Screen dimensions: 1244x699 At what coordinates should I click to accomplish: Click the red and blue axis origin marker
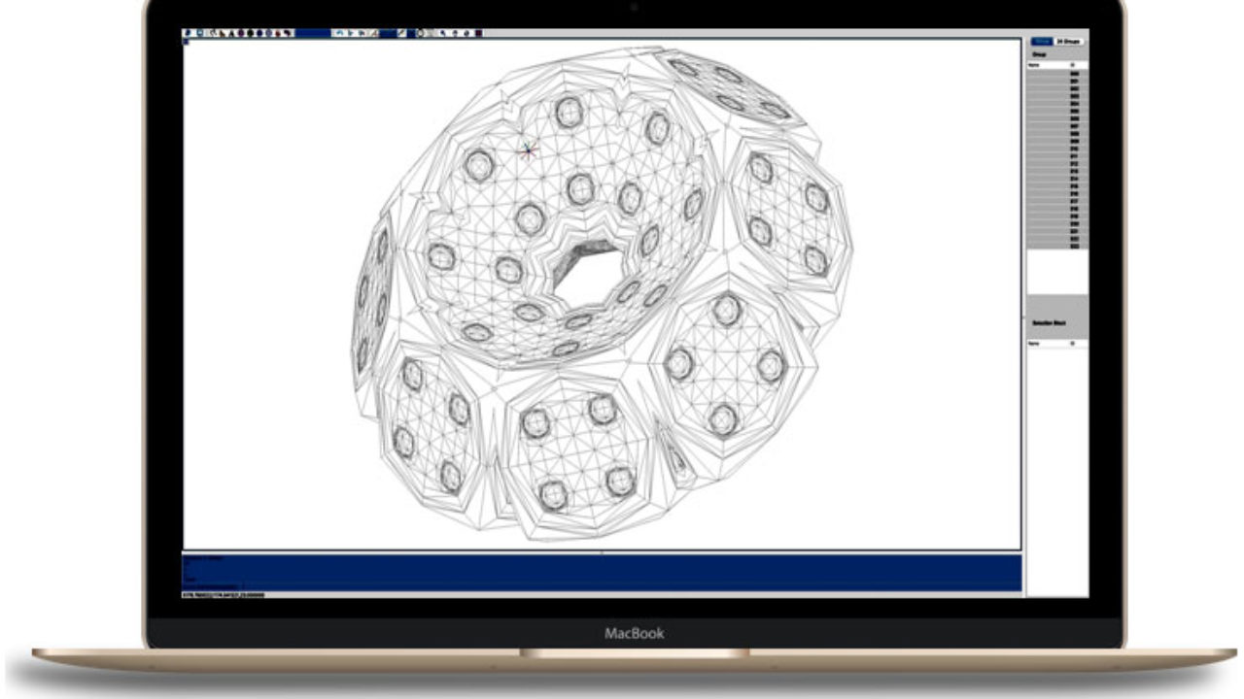(x=528, y=150)
